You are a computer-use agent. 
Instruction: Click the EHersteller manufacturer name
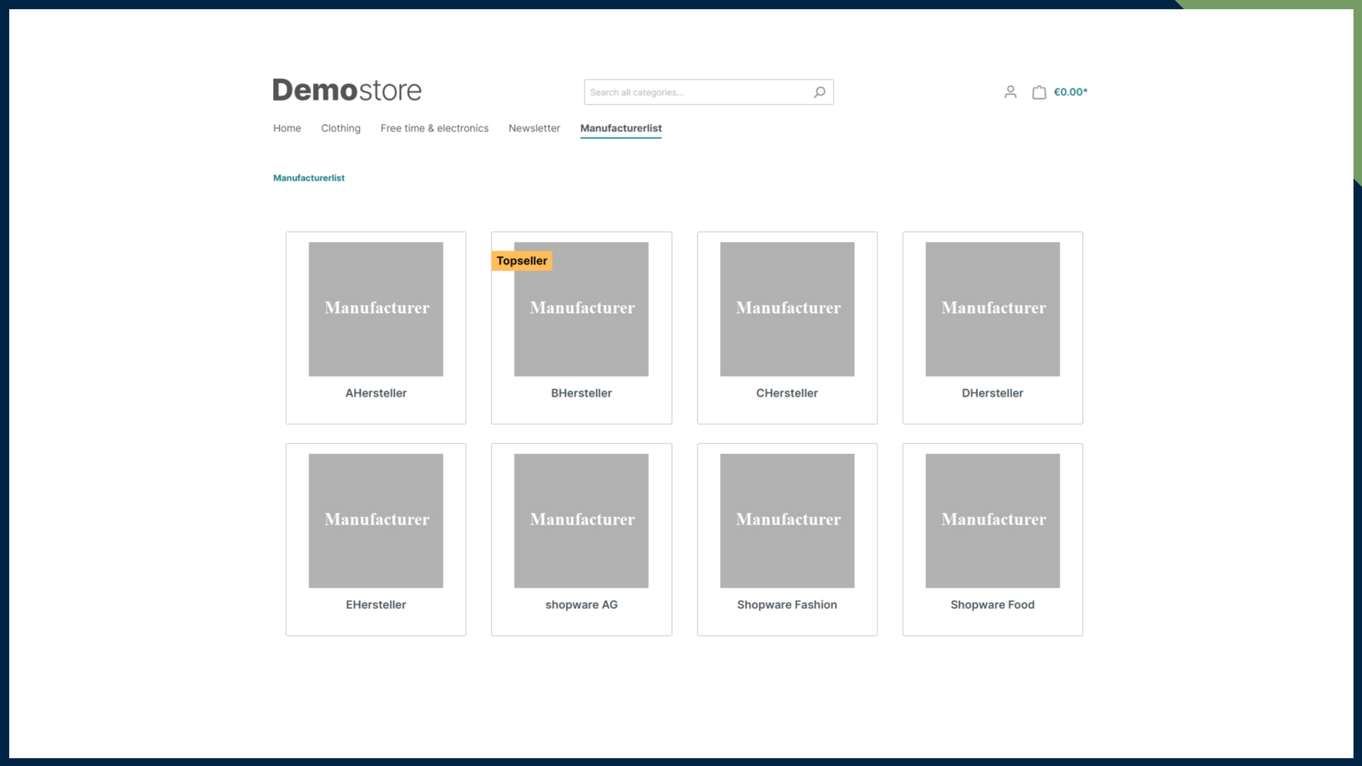tap(376, 605)
